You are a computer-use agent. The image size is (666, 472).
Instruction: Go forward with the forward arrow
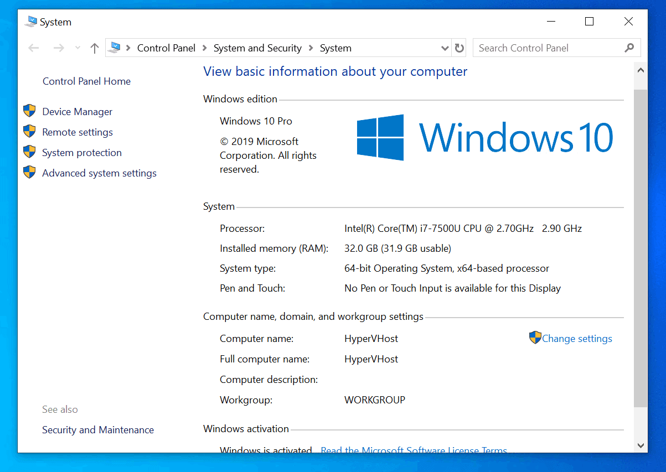pyautogui.click(x=59, y=48)
